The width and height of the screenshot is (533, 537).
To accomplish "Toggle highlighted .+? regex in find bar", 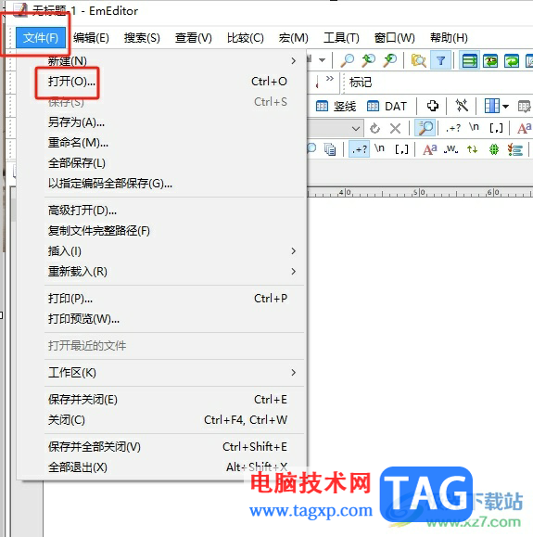I will point(359,149).
